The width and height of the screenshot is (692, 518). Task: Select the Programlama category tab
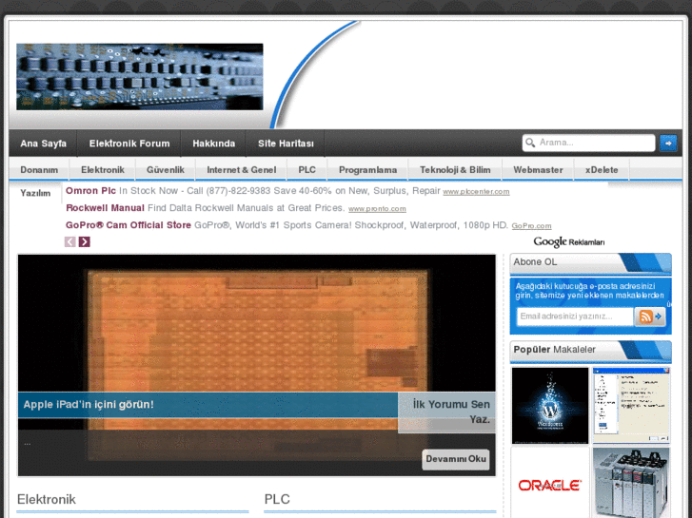pyautogui.click(x=367, y=170)
